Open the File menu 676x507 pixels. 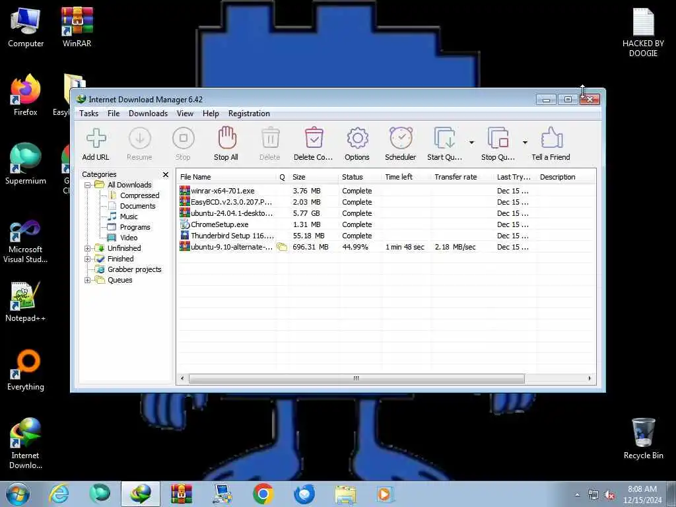click(114, 114)
